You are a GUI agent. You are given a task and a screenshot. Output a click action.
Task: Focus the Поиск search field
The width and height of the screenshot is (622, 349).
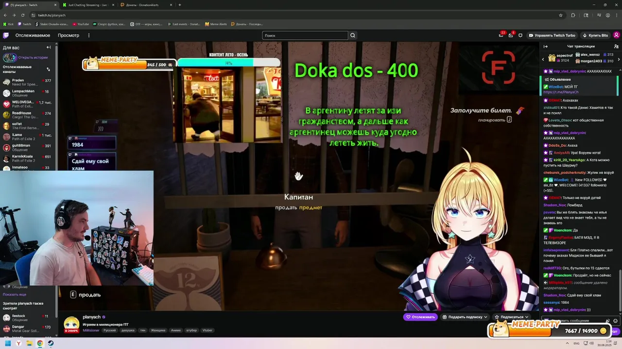[x=305, y=35]
